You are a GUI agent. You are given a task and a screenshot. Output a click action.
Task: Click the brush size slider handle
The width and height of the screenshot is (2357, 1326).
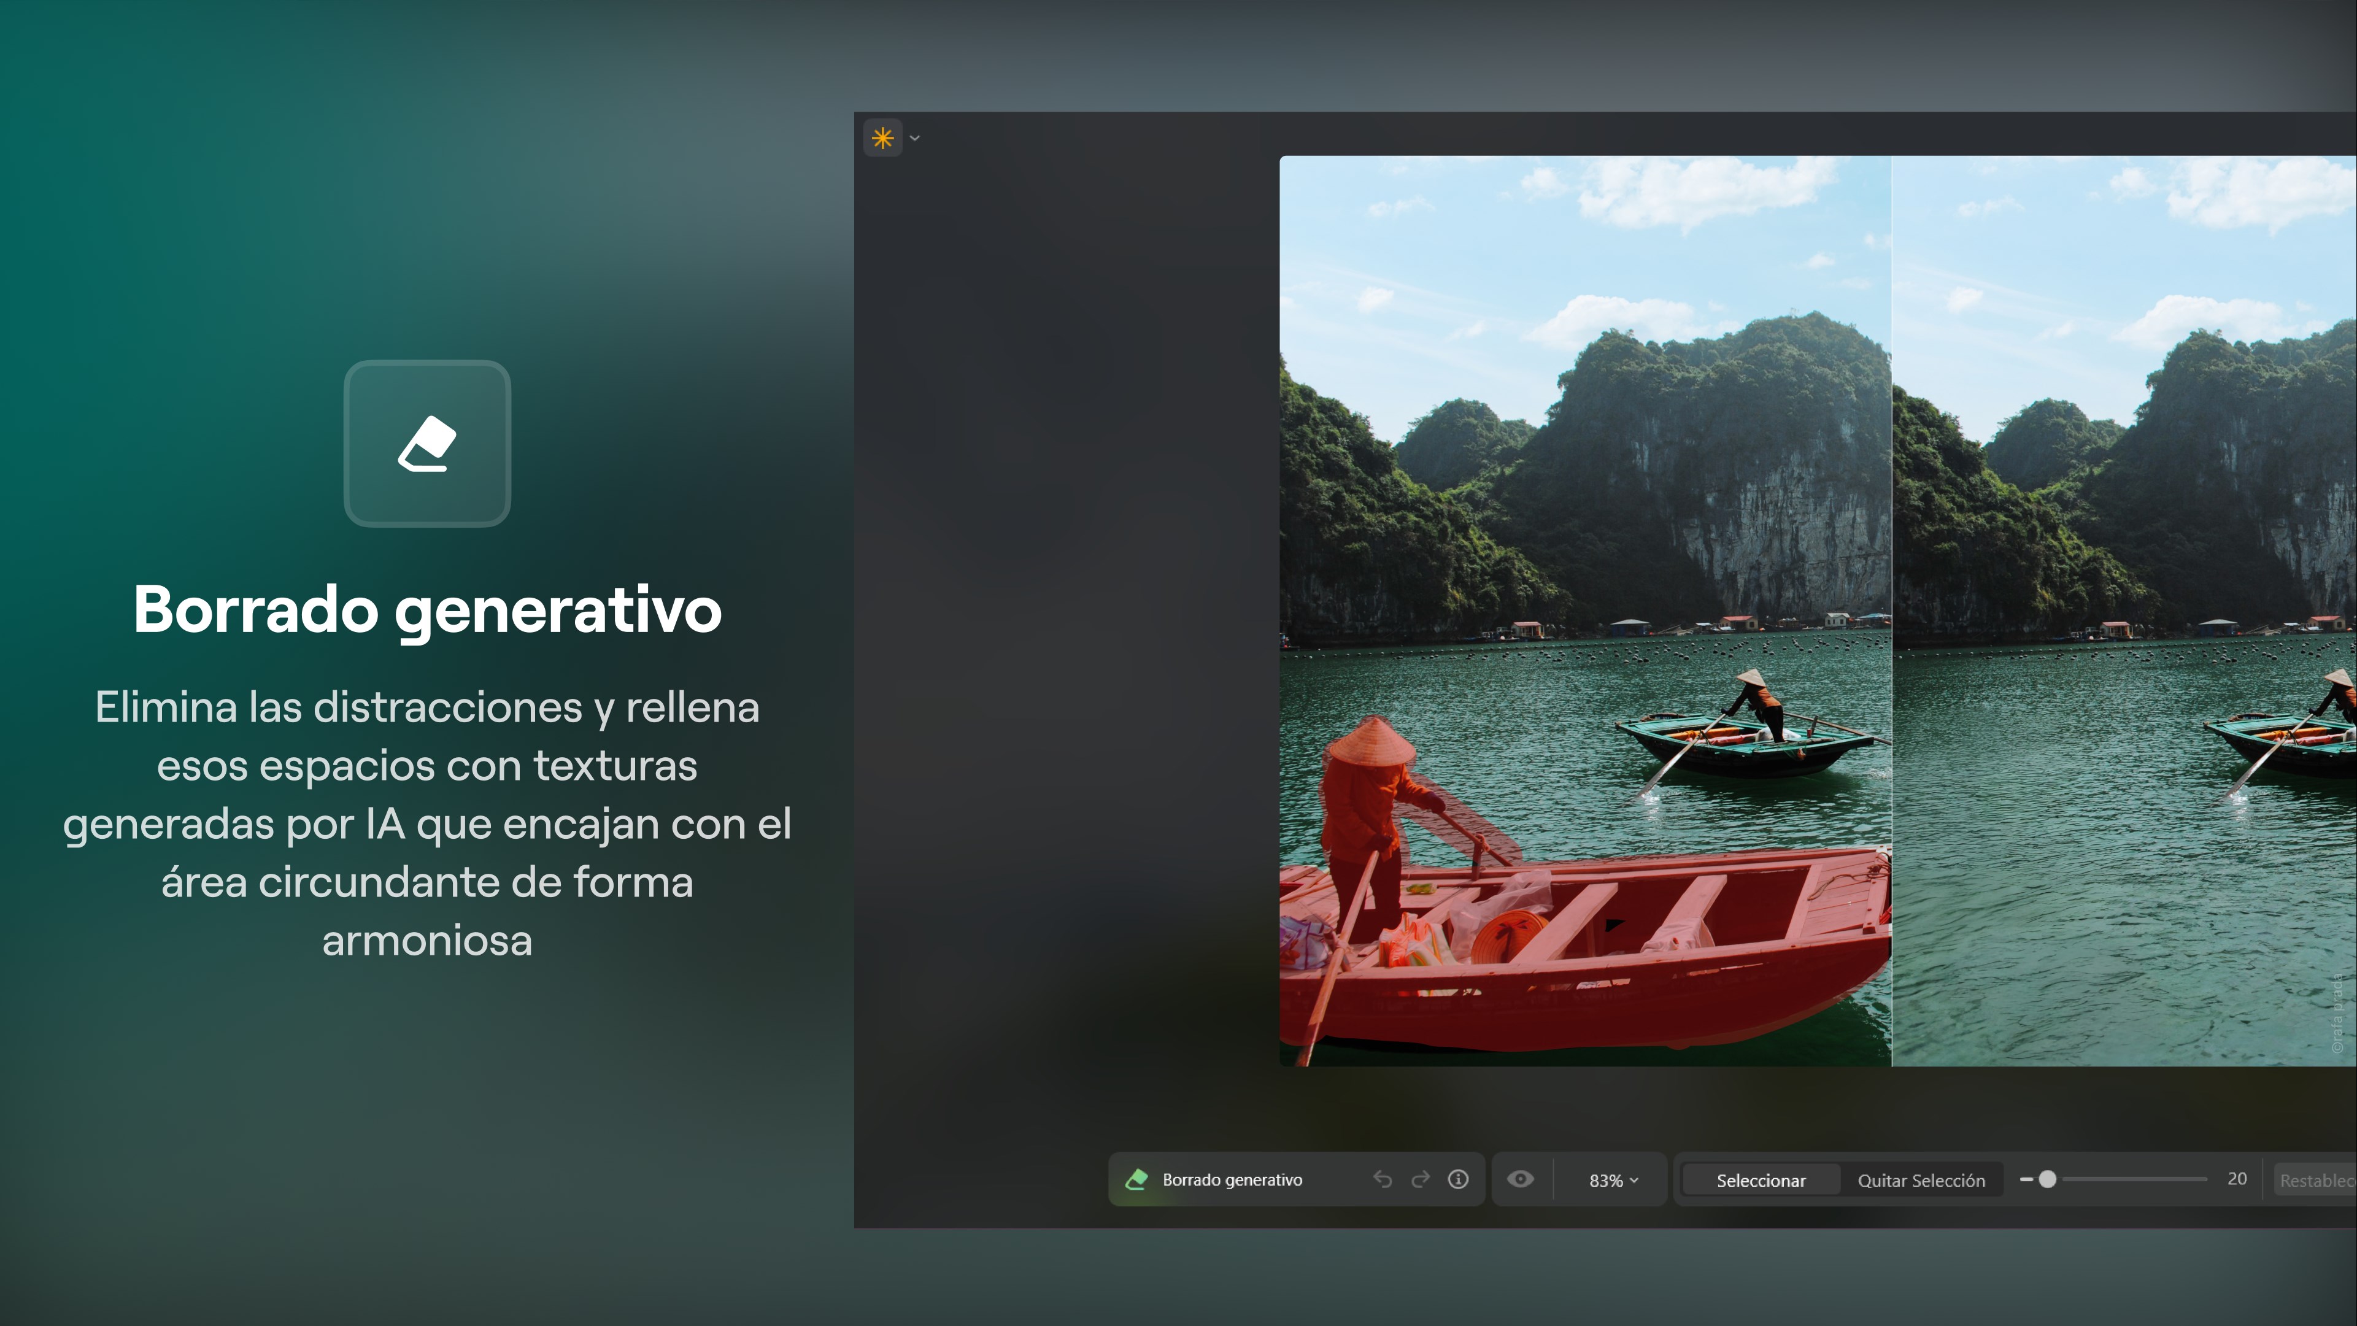(x=2048, y=1179)
